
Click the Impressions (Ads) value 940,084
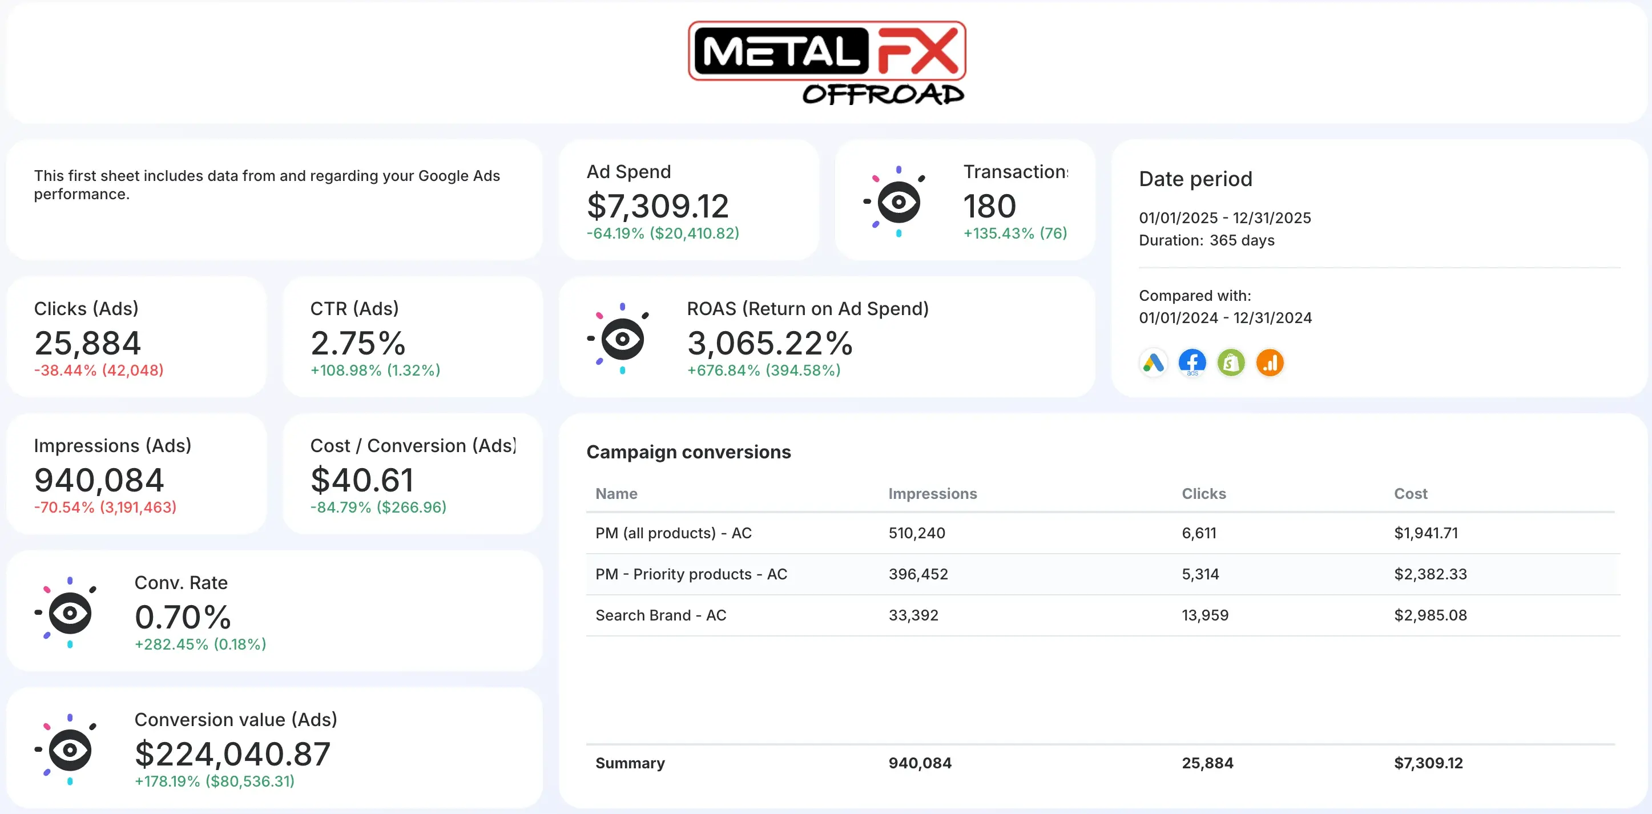(x=99, y=480)
